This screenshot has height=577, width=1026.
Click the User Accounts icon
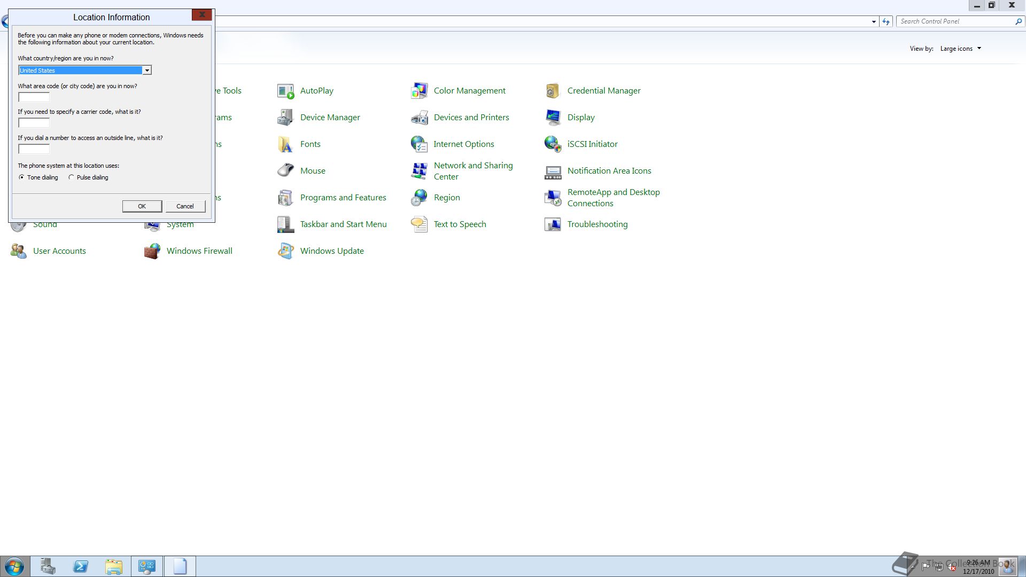point(18,251)
